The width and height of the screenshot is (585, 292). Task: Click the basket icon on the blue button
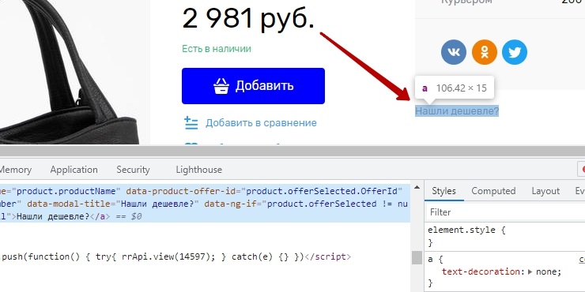[x=221, y=86]
